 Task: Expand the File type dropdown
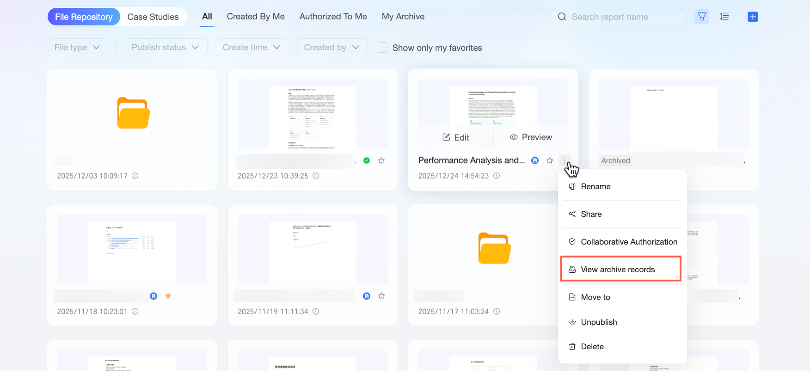[77, 48]
